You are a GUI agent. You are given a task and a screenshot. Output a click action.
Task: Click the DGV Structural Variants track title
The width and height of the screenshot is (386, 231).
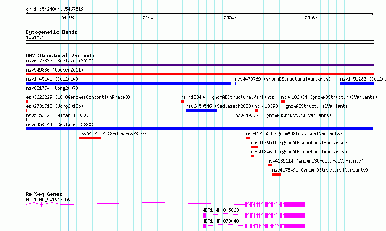61,55
